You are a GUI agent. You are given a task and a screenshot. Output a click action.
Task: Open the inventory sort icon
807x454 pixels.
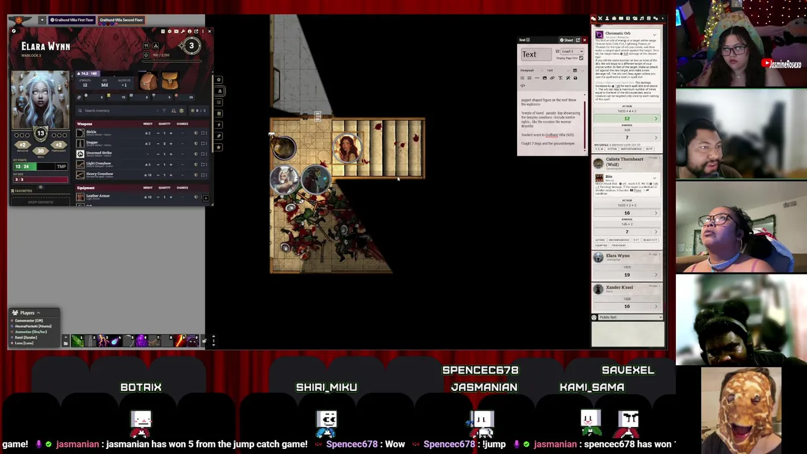click(x=173, y=110)
